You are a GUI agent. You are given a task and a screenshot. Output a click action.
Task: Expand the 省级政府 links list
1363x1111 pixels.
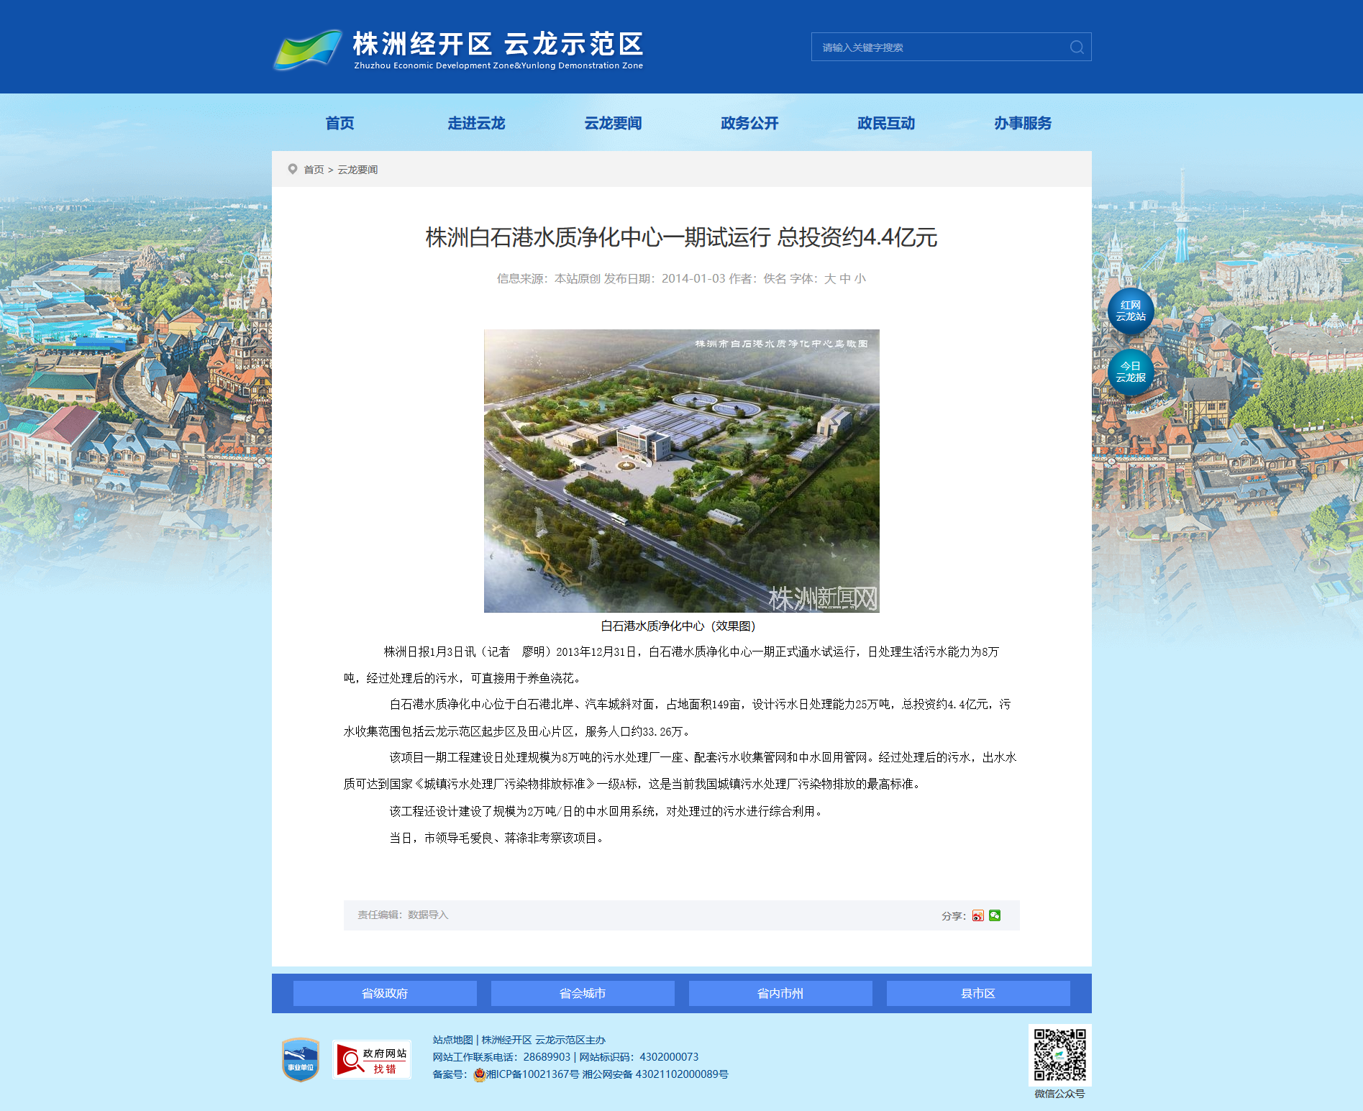click(385, 993)
